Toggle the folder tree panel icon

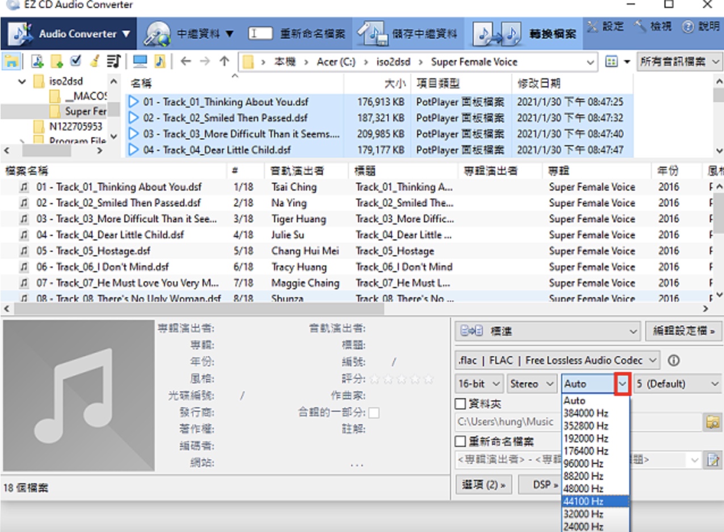tap(10, 61)
